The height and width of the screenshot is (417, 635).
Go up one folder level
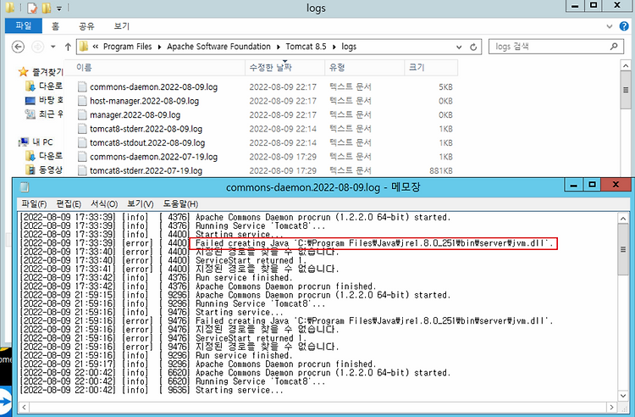pyautogui.click(x=68, y=47)
